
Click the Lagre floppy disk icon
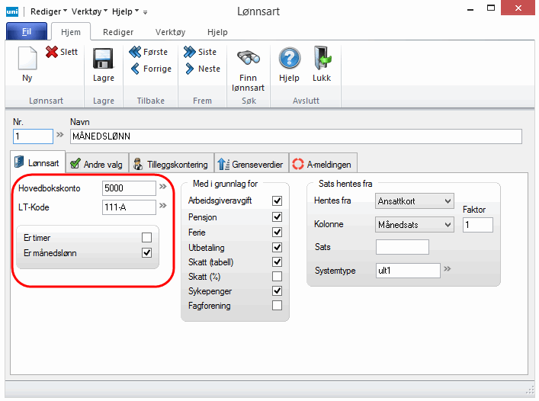pyautogui.click(x=103, y=59)
